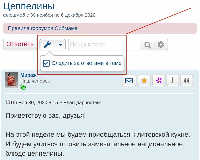This screenshot has height=160, width=200.
Task: Click 'Следить за ответами в теме' label
Action: pos(87,63)
